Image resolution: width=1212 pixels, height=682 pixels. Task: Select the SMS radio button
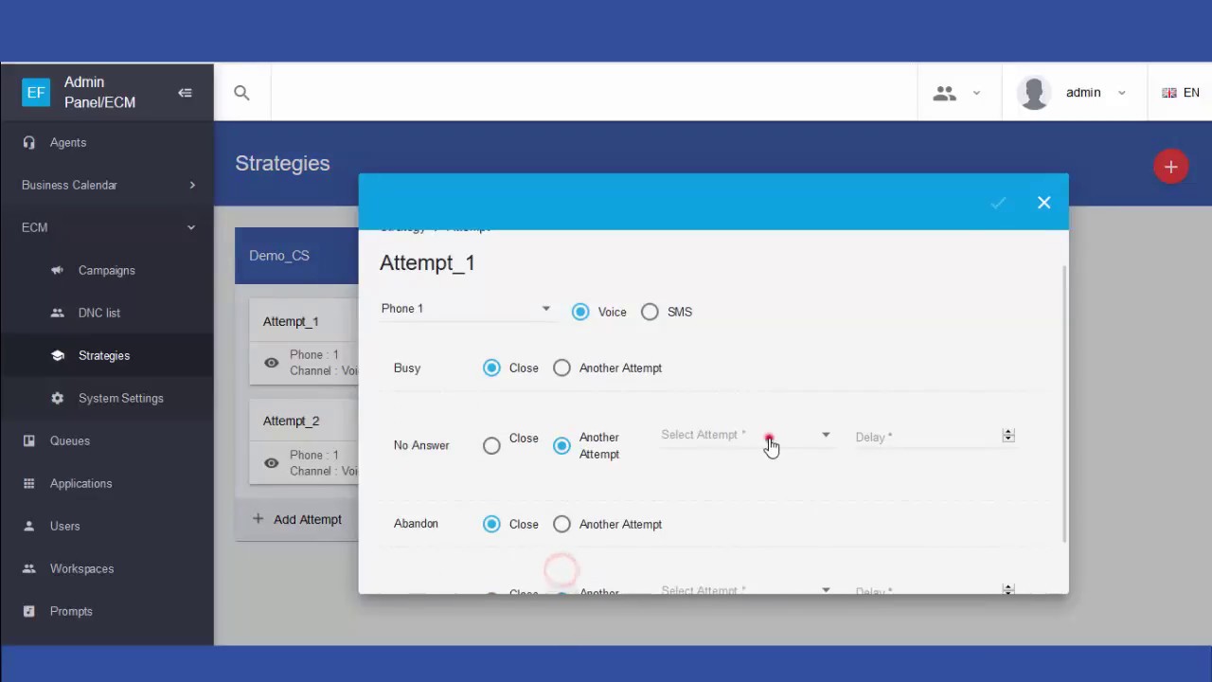point(650,312)
